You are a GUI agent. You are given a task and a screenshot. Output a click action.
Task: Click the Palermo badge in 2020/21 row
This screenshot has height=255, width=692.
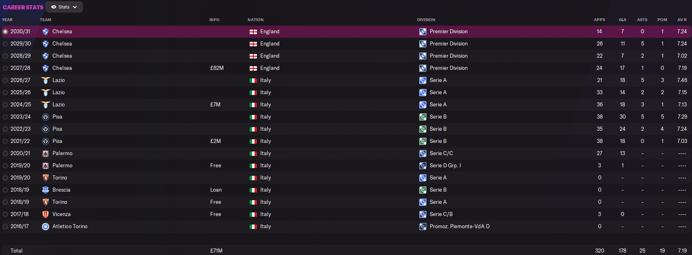(x=46, y=153)
